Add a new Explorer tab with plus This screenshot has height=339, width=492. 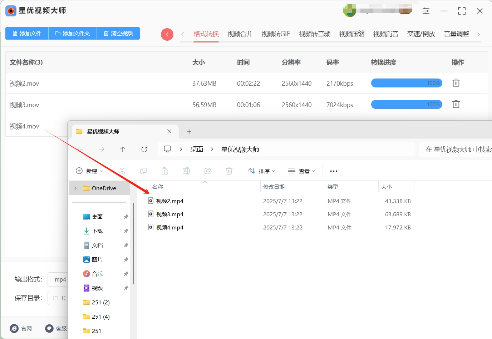(x=189, y=132)
